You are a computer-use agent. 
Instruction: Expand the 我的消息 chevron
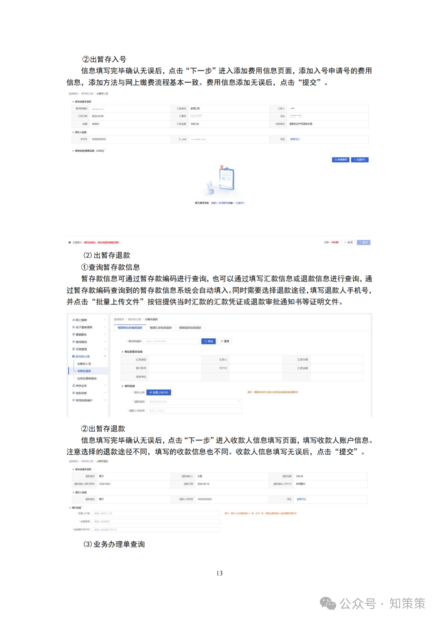click(x=105, y=393)
